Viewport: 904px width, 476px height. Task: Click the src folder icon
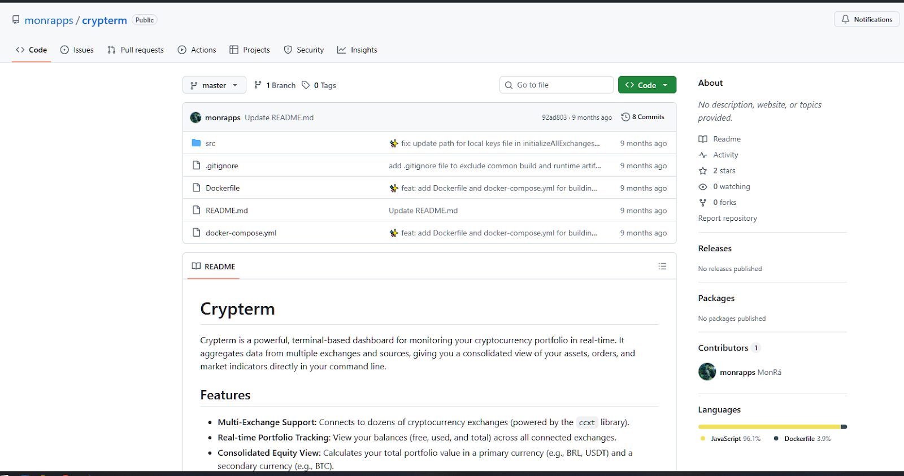click(196, 143)
